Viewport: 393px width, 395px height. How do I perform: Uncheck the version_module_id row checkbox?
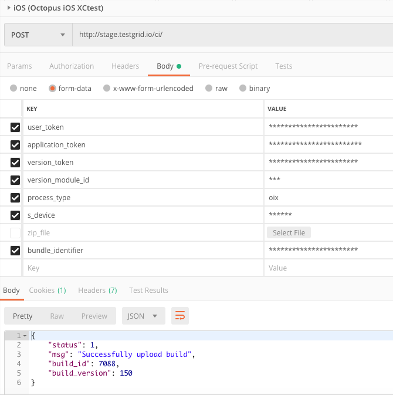coord(15,180)
